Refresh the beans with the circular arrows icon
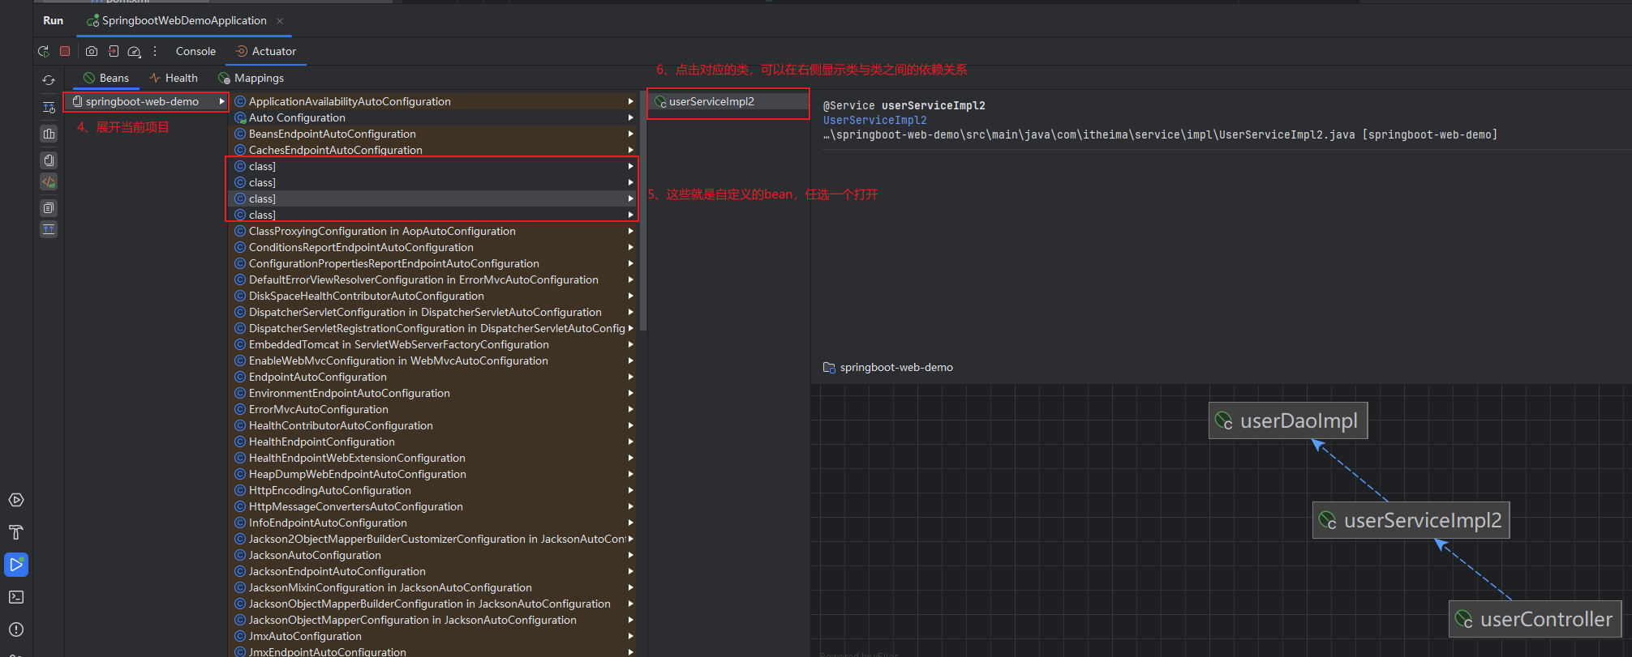 click(x=49, y=80)
